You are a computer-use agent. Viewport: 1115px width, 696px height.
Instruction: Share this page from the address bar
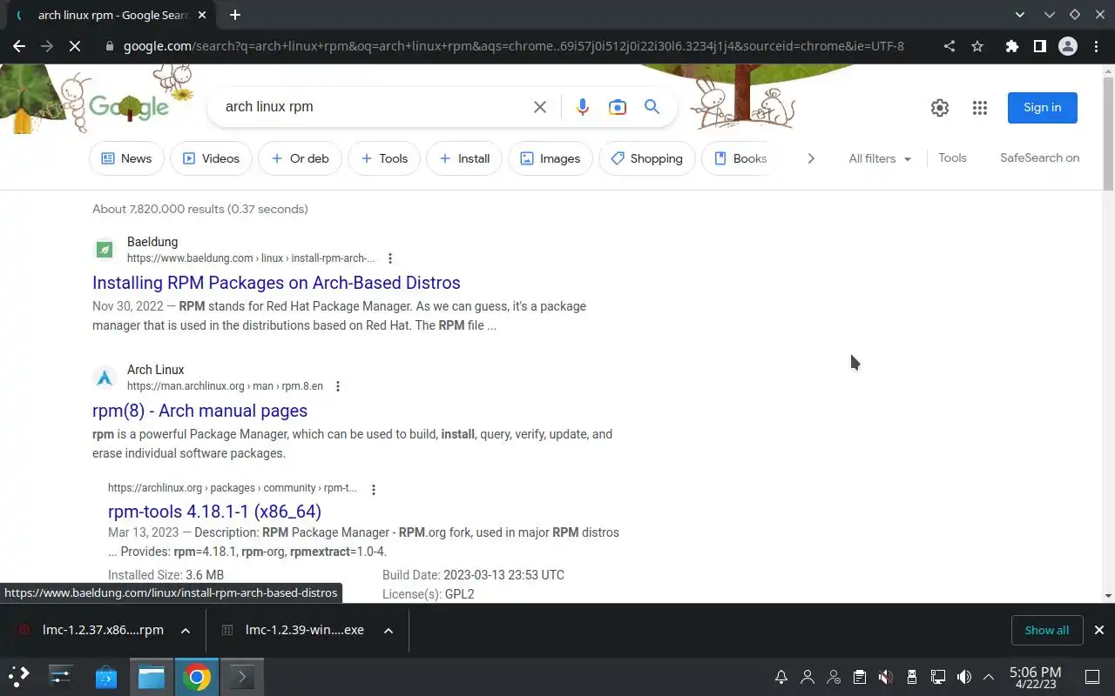point(949,46)
